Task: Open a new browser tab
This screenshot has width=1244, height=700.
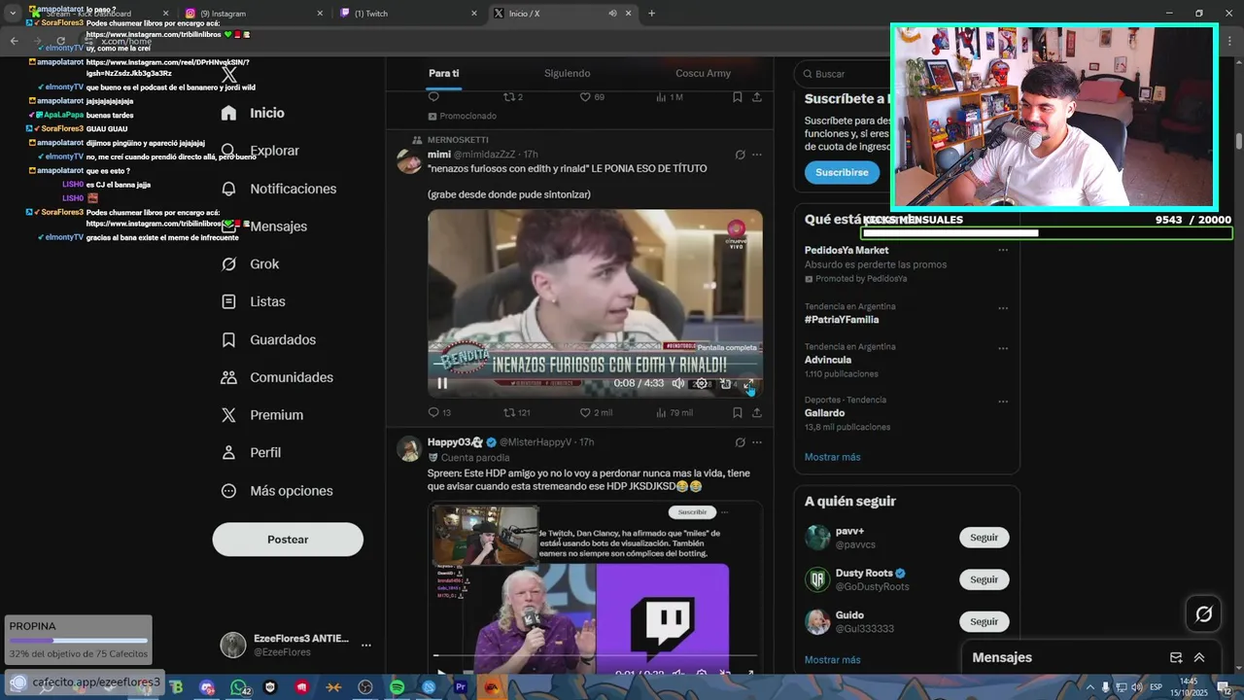Action: pos(651,14)
